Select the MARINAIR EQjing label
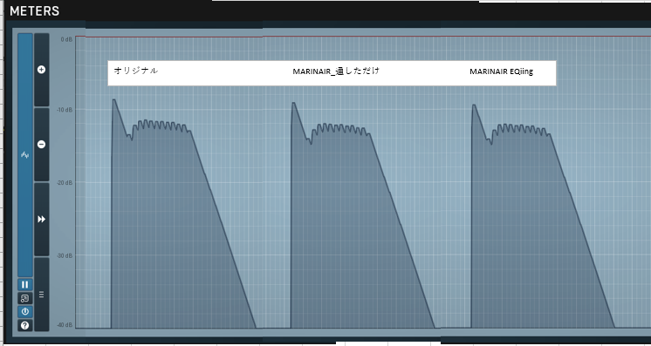651x346 pixels. pyautogui.click(x=501, y=71)
